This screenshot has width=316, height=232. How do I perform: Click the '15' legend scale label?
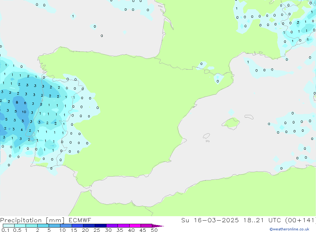(74, 230)
